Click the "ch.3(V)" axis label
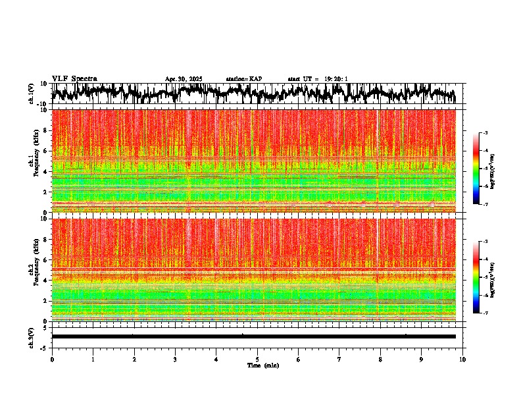The height and width of the screenshot is (403, 521). (32, 338)
